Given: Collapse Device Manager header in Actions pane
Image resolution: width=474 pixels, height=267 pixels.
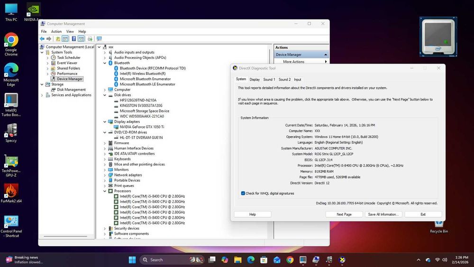Looking at the screenshot, I should tap(326, 55).
